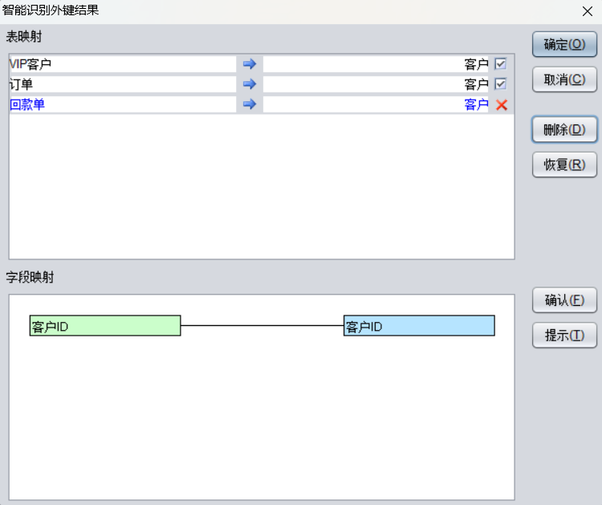Click the green 客户ID field box
This screenshot has width=602, height=505.
[105, 326]
